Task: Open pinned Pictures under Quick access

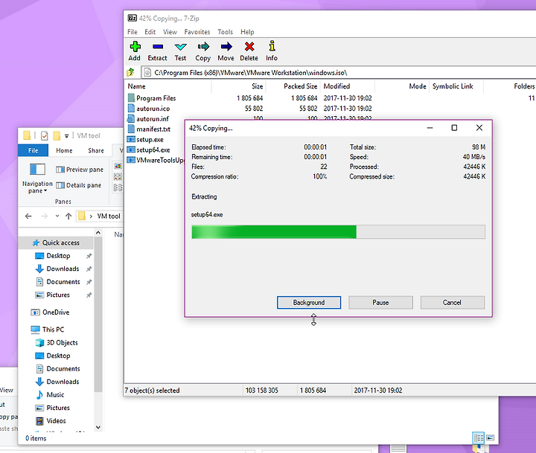Action: click(x=58, y=295)
